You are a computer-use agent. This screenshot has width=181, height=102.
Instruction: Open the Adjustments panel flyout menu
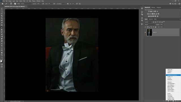point(180,7)
